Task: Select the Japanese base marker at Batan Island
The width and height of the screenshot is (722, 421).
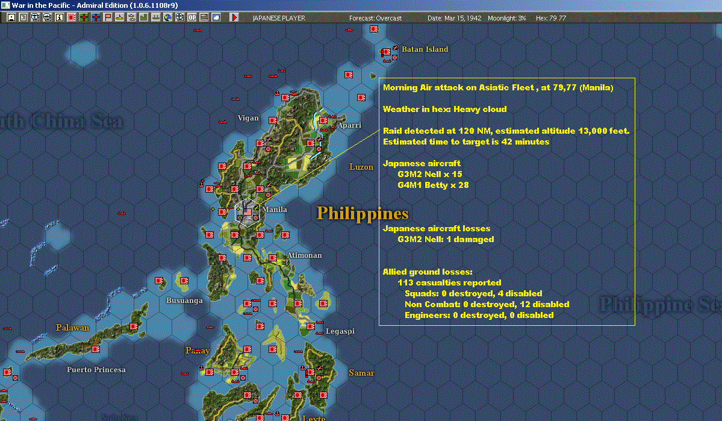Action: [x=386, y=52]
